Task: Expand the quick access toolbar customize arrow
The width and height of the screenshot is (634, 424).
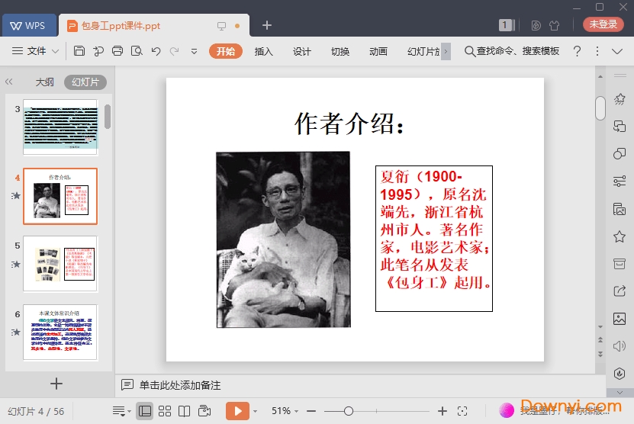Action: pos(194,51)
